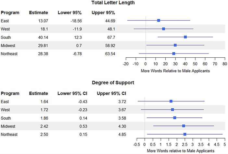Click the Midwest square marker in Degree of Support plot
The height and width of the screenshot is (154, 228).
(184, 126)
